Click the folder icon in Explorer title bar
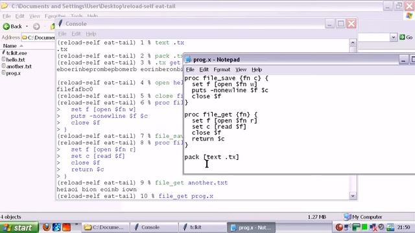 coord(5,6)
